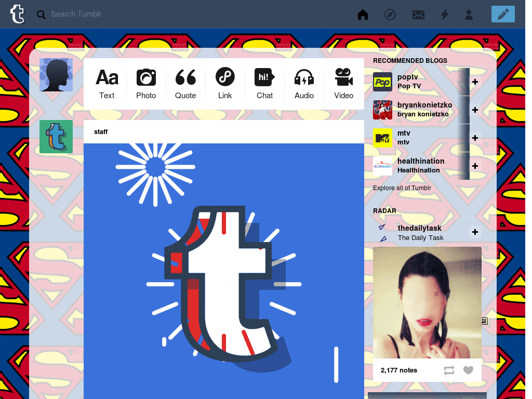Create a new Link post
532x399 pixels.
click(x=225, y=84)
